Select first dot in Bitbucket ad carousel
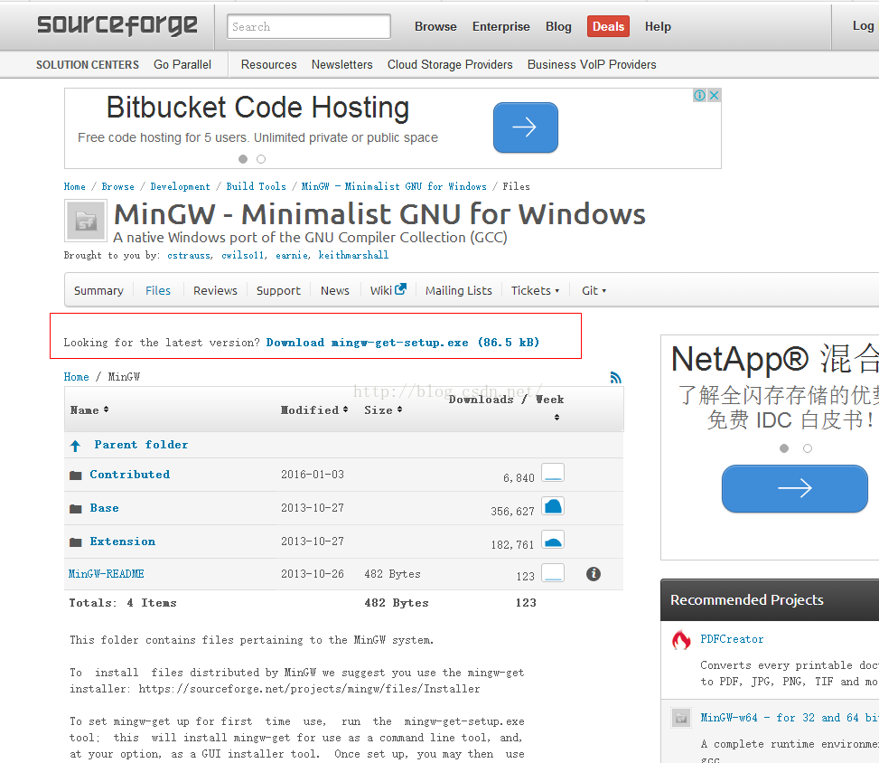Viewport: 879px width, 763px height. [243, 159]
